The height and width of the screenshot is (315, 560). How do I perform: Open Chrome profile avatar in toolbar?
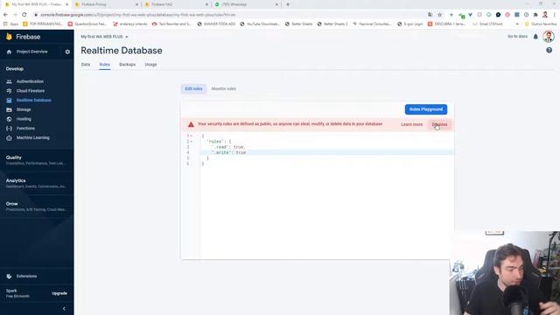(545, 15)
